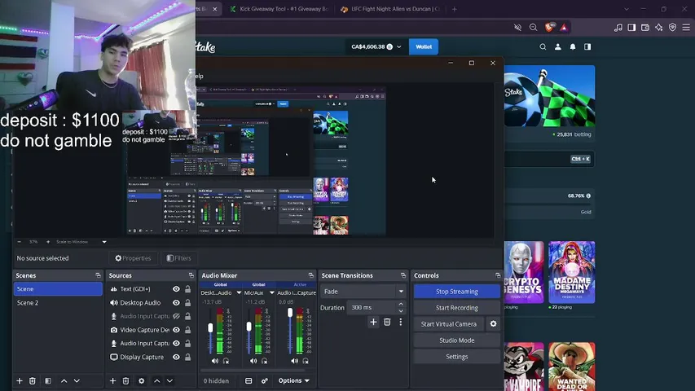The height and width of the screenshot is (391, 695).
Task: Open OBS Settings button
Action: (x=456, y=357)
